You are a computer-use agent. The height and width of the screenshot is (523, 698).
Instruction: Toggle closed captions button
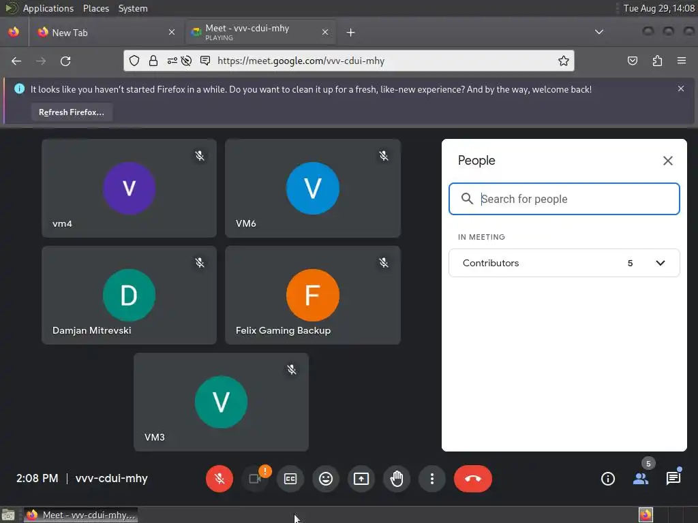[x=290, y=479]
